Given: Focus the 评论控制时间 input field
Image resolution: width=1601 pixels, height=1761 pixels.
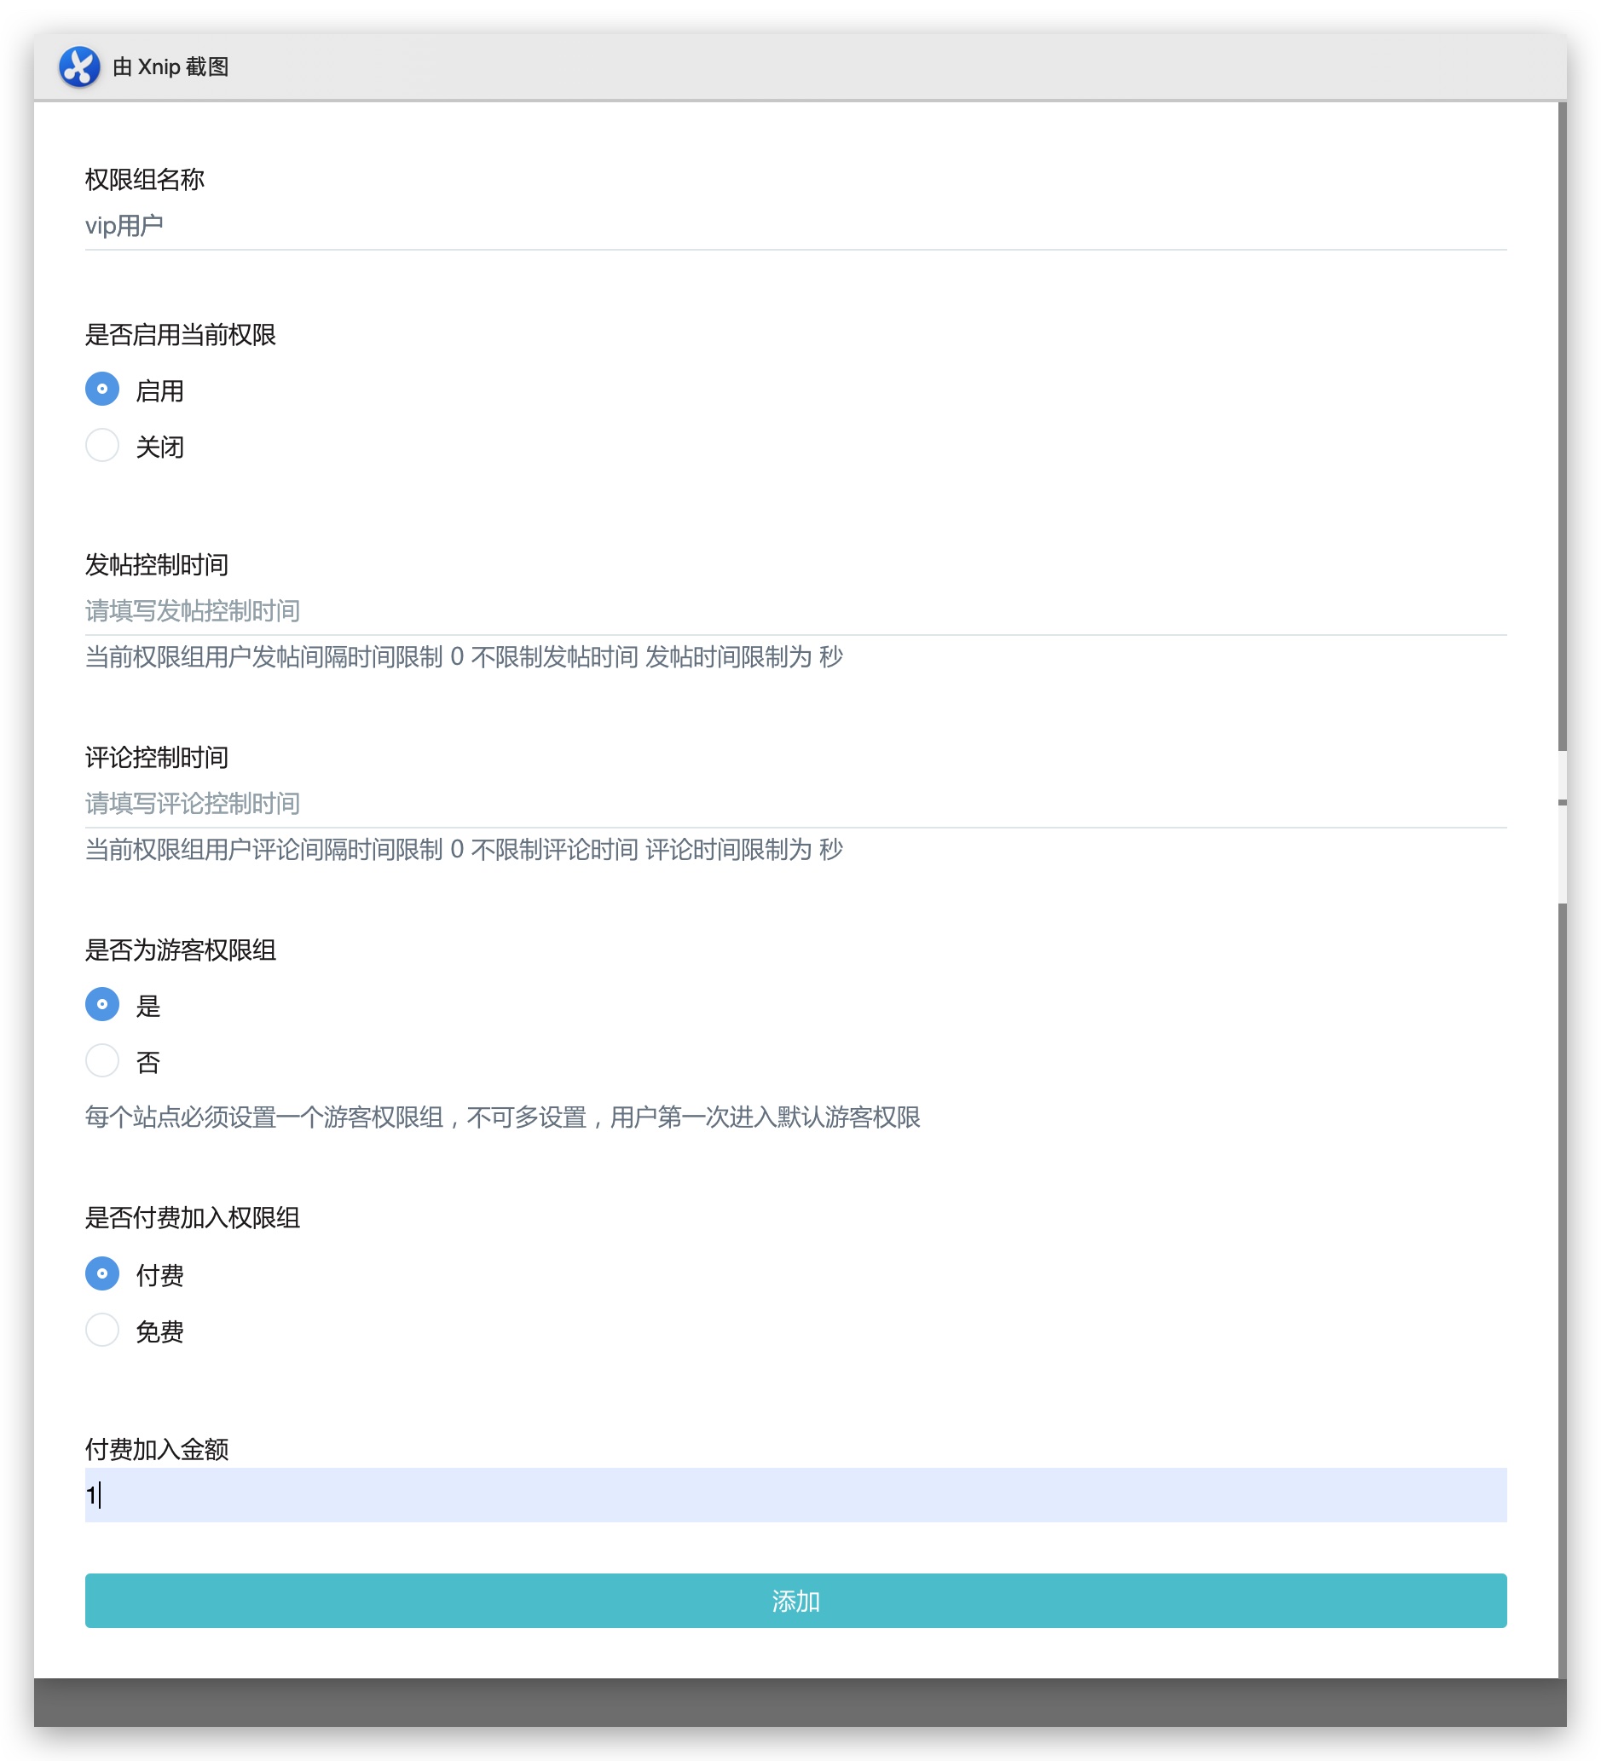Looking at the screenshot, I should coord(795,804).
